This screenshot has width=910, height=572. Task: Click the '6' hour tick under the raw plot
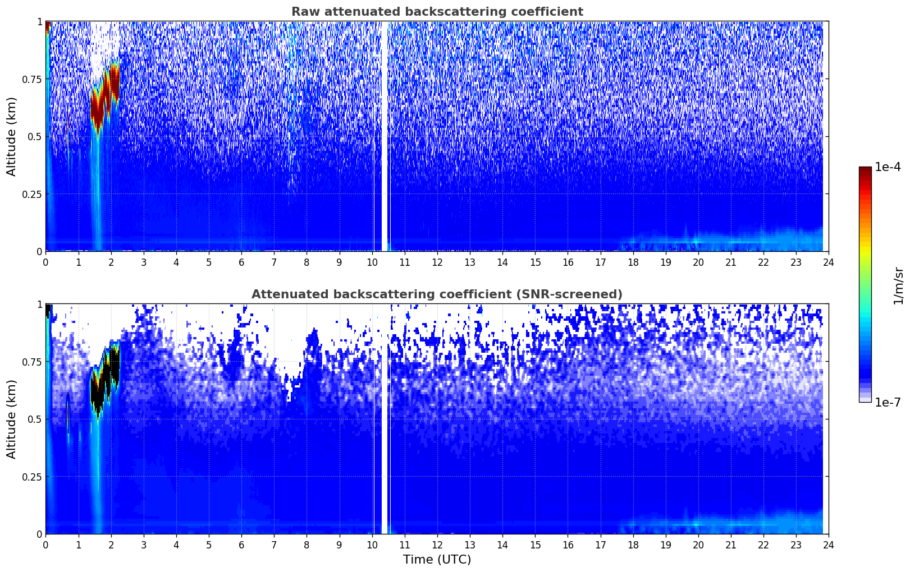[241, 262]
